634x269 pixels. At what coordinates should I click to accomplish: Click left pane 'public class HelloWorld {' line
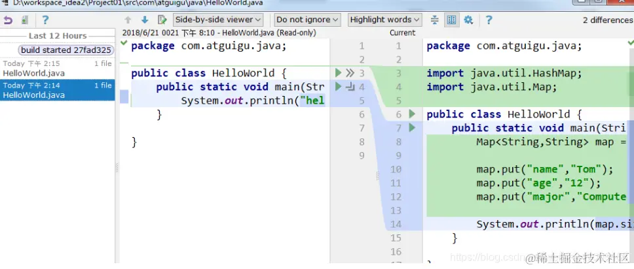pyautogui.click(x=209, y=73)
